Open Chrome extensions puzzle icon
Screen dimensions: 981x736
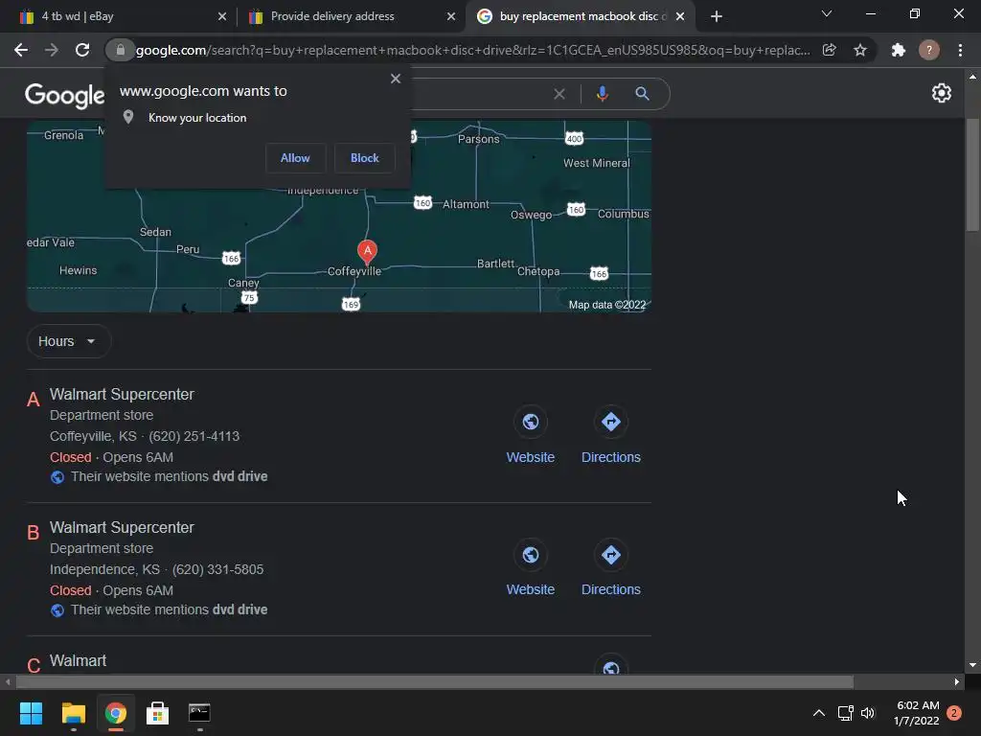pos(898,50)
